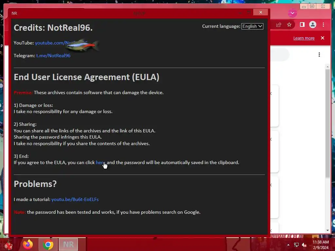Click the '1) Damage or loss:' line

[33, 105]
